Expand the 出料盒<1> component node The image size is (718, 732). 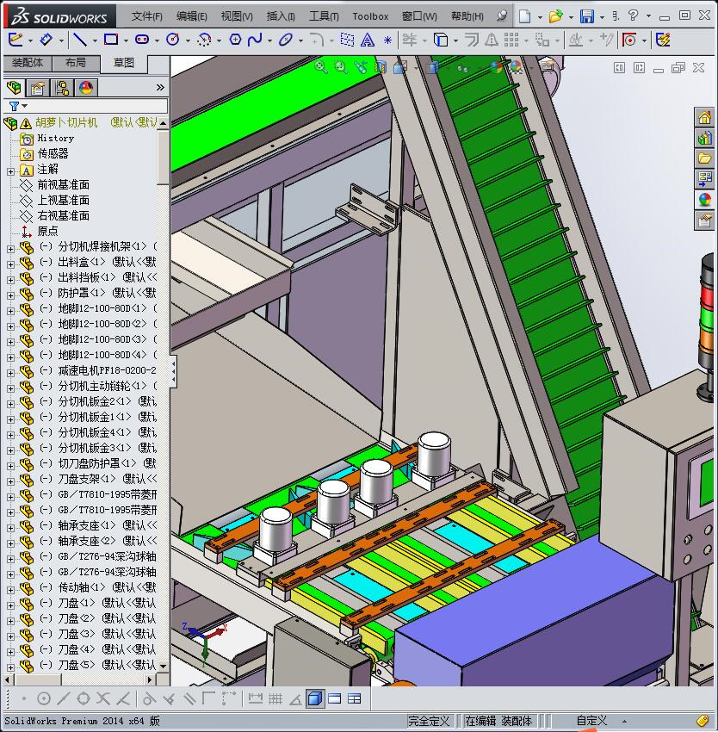click(x=10, y=264)
